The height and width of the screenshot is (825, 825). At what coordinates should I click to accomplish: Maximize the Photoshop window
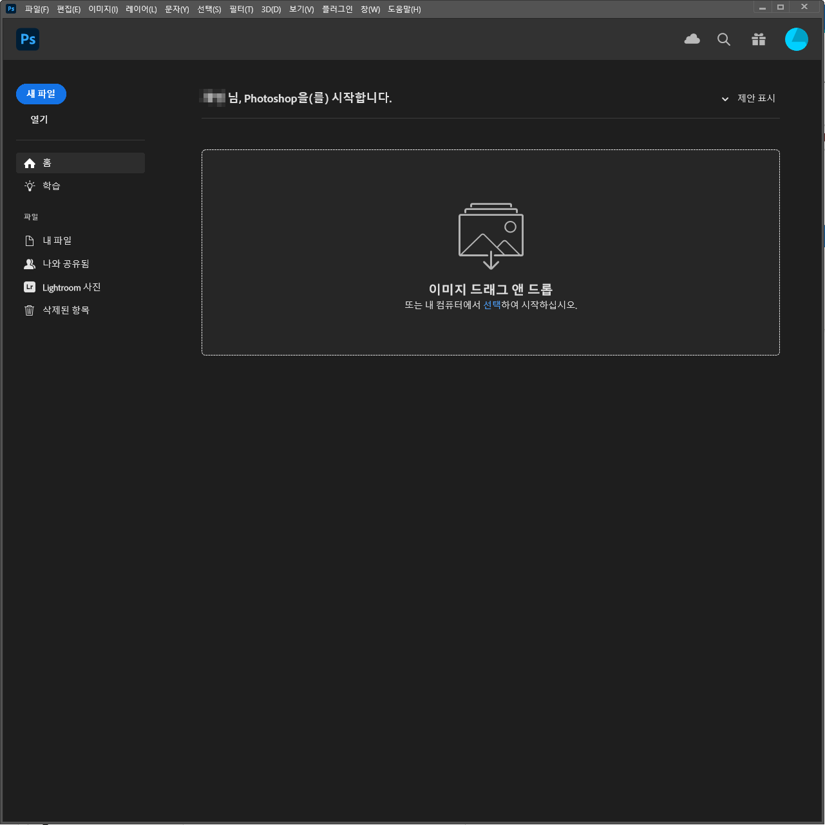click(781, 7)
